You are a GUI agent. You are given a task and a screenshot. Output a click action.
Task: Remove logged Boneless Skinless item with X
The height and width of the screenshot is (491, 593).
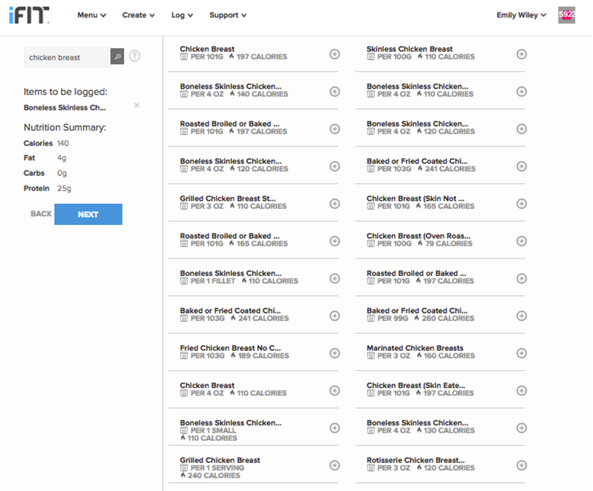pyautogui.click(x=136, y=105)
